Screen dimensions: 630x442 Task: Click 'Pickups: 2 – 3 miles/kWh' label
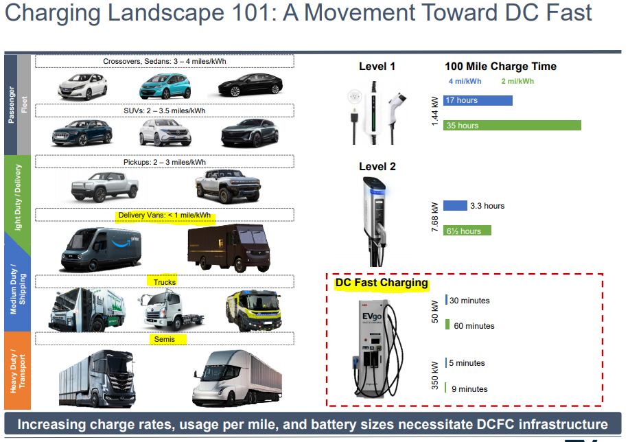pyautogui.click(x=164, y=163)
